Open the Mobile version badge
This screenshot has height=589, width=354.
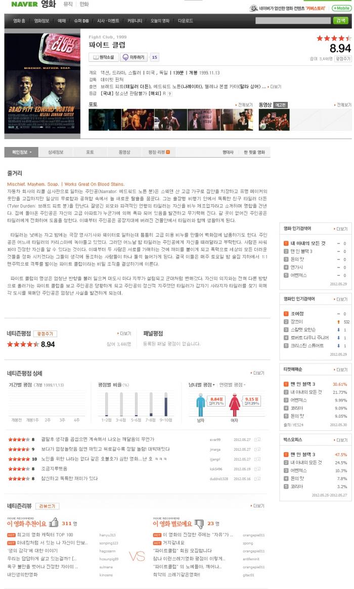[x=341, y=8]
